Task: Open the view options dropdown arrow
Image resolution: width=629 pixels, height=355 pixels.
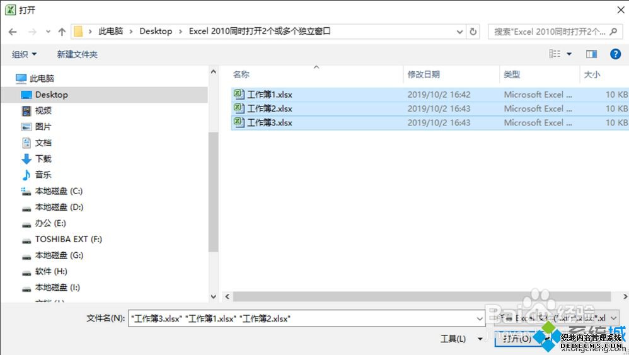Action: (569, 54)
